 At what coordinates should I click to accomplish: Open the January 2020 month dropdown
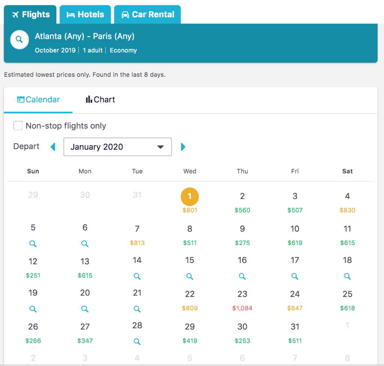click(x=117, y=147)
